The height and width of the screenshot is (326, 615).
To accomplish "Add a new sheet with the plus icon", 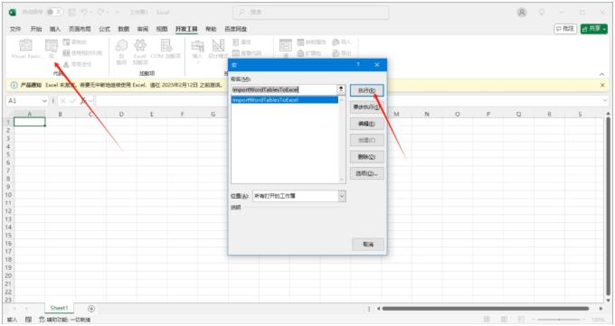I will pos(91,308).
